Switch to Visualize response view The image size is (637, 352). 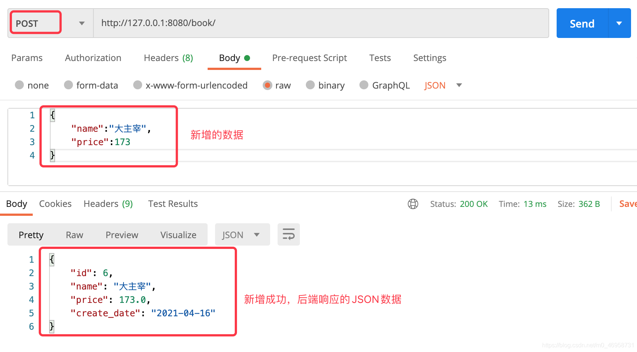pos(179,235)
